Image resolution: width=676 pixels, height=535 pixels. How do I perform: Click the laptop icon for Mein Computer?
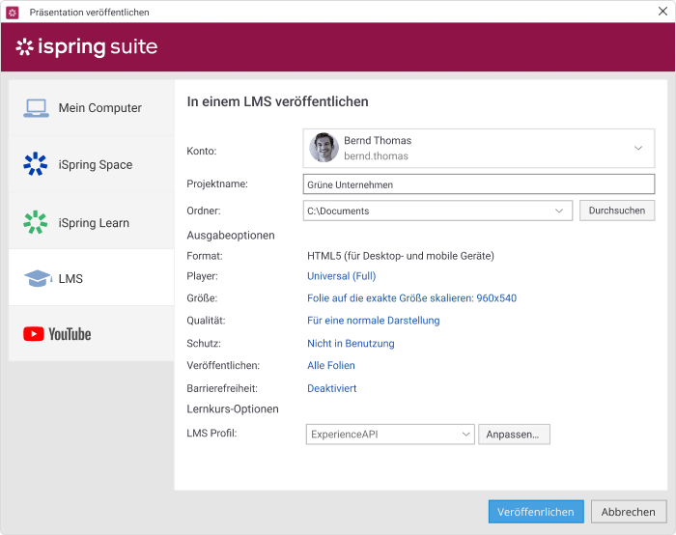[36, 108]
